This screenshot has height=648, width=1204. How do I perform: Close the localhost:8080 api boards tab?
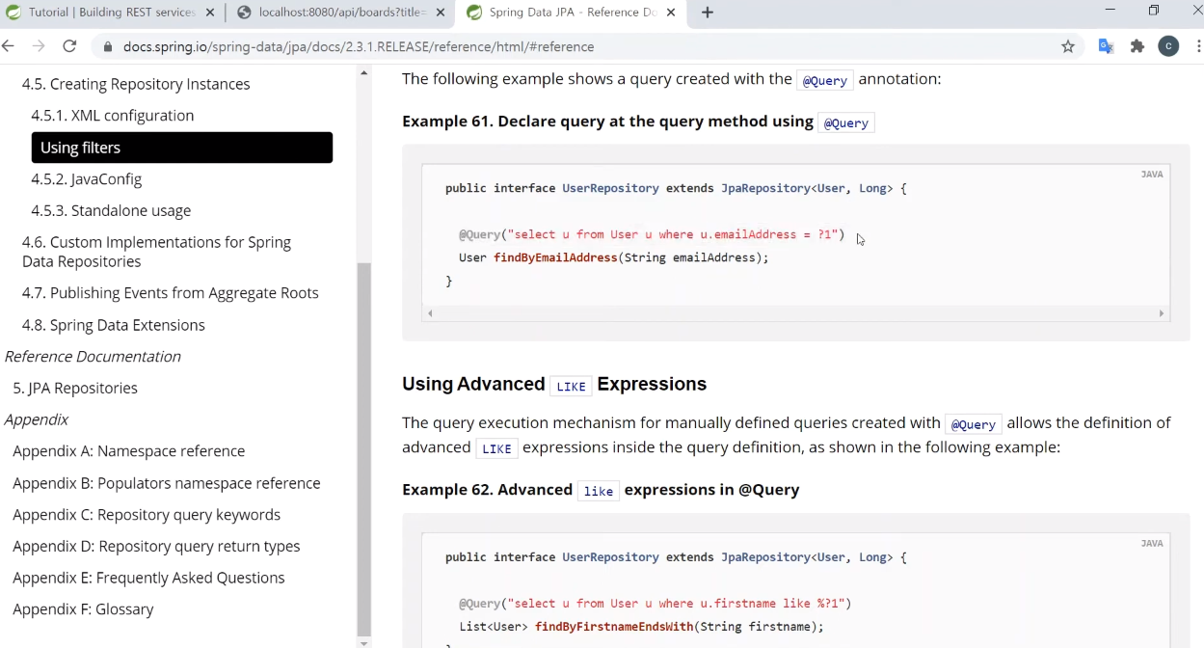pos(441,13)
